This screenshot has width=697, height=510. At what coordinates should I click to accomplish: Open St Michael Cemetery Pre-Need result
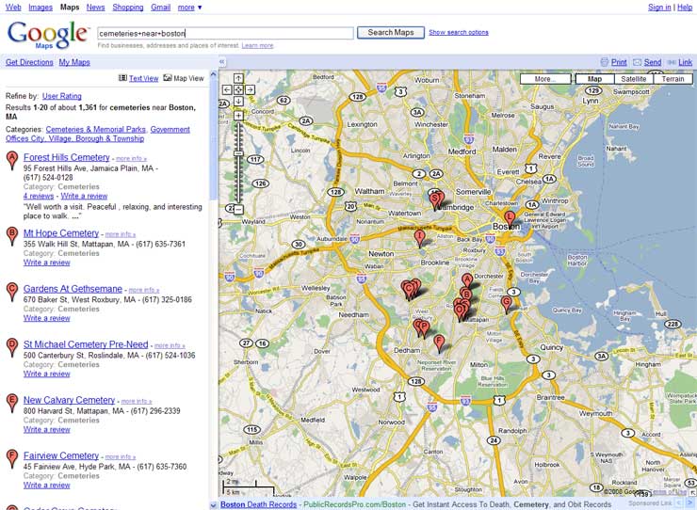86,344
